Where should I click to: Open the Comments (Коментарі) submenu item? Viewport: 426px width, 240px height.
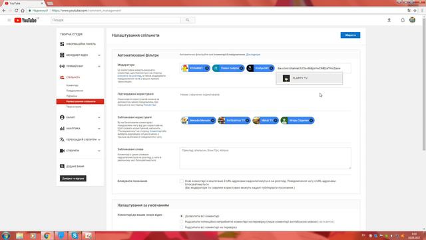pyautogui.click(x=73, y=85)
